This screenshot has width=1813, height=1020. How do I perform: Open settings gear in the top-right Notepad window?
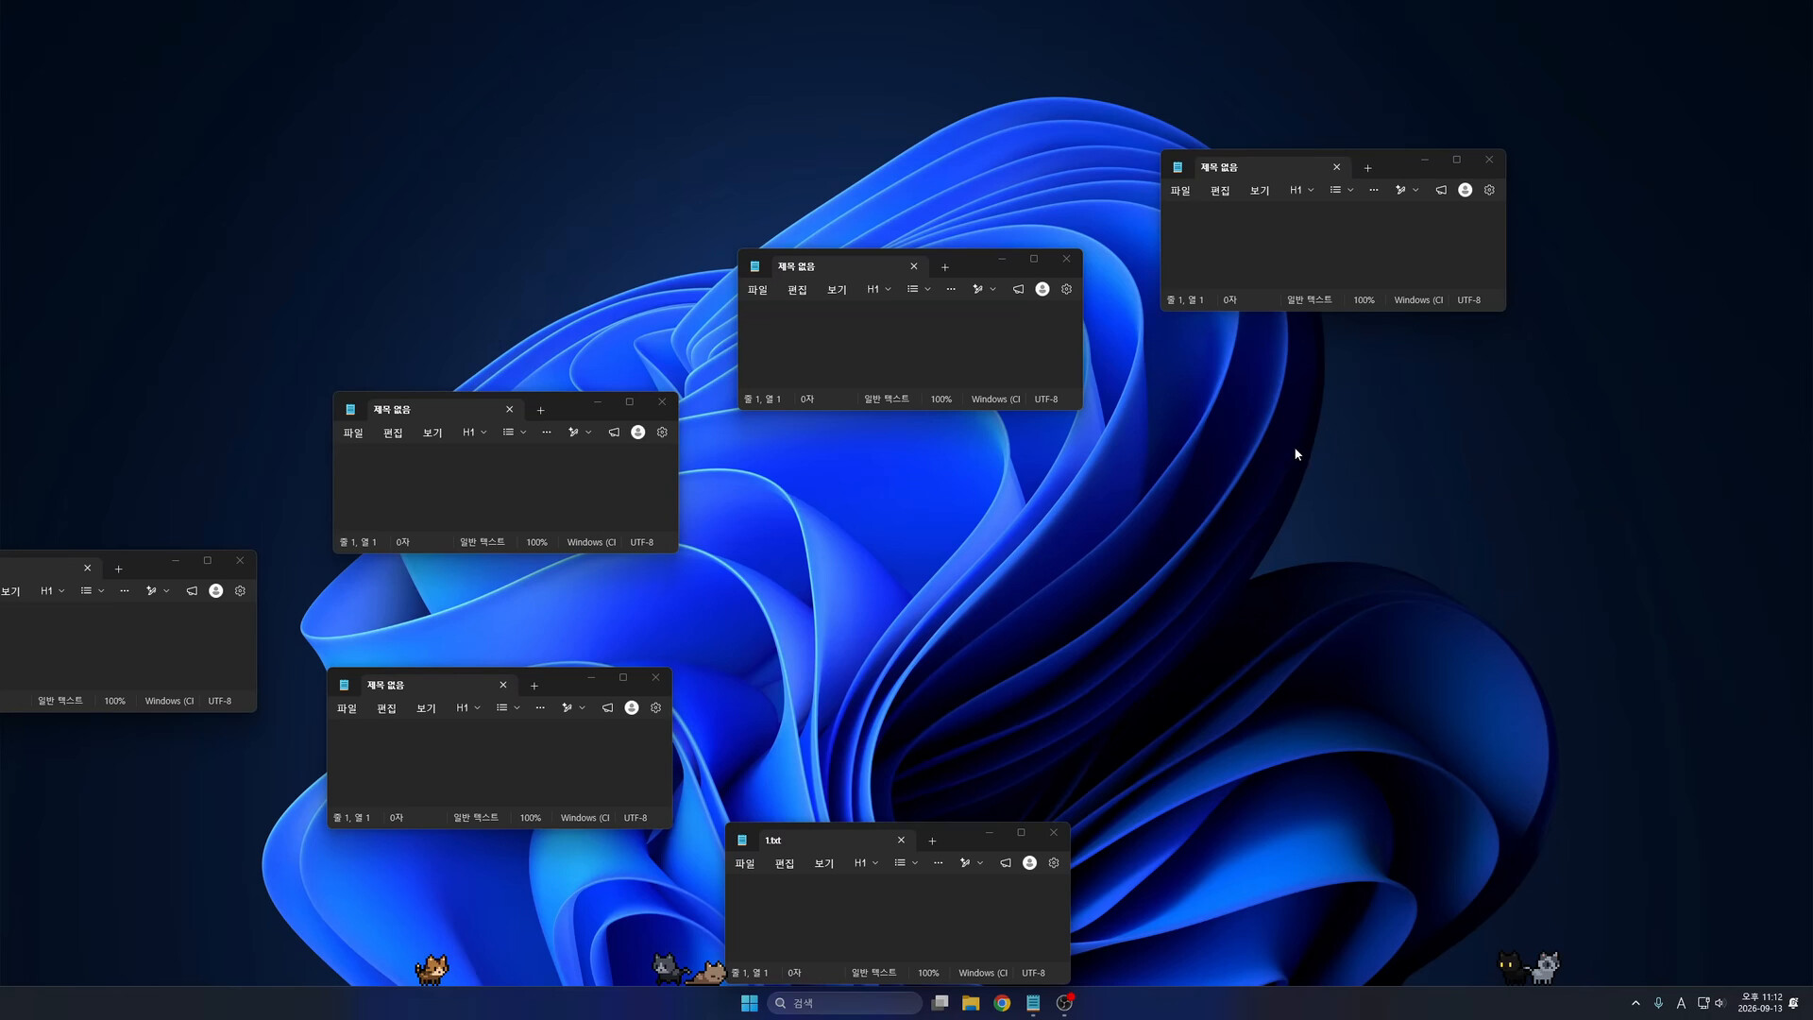click(x=1489, y=191)
